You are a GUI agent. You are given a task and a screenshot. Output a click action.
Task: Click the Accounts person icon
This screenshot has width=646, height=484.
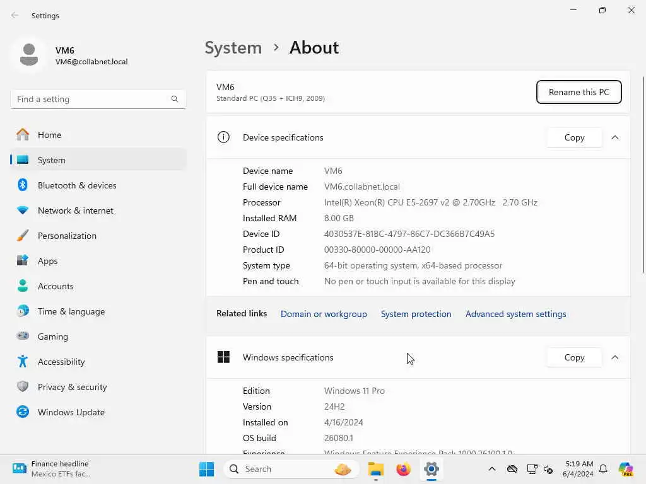click(23, 285)
